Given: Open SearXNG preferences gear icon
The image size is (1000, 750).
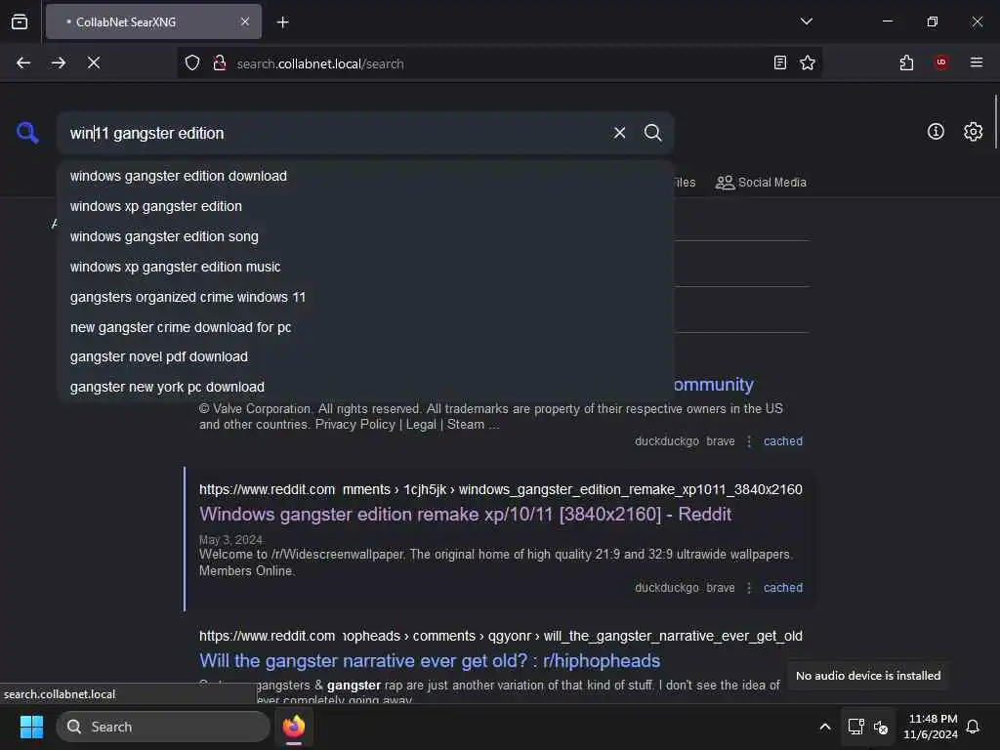Looking at the screenshot, I should [x=973, y=132].
